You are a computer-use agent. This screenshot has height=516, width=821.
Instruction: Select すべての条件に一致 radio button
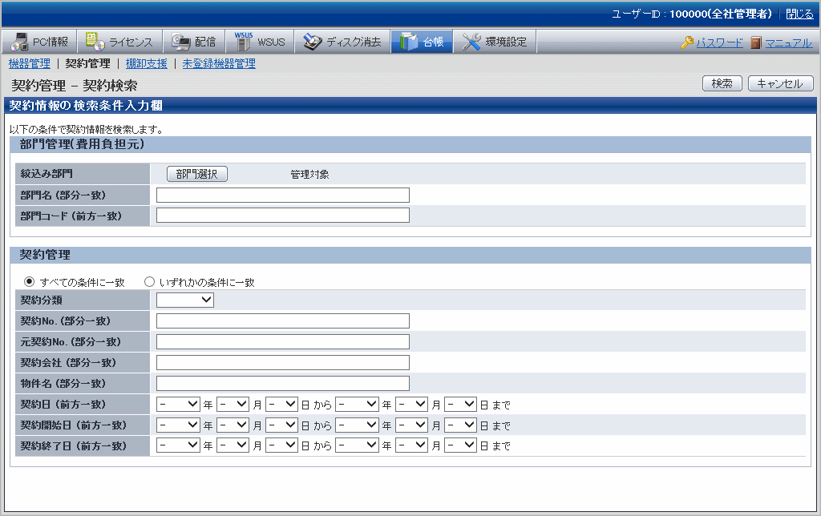pyautogui.click(x=30, y=282)
